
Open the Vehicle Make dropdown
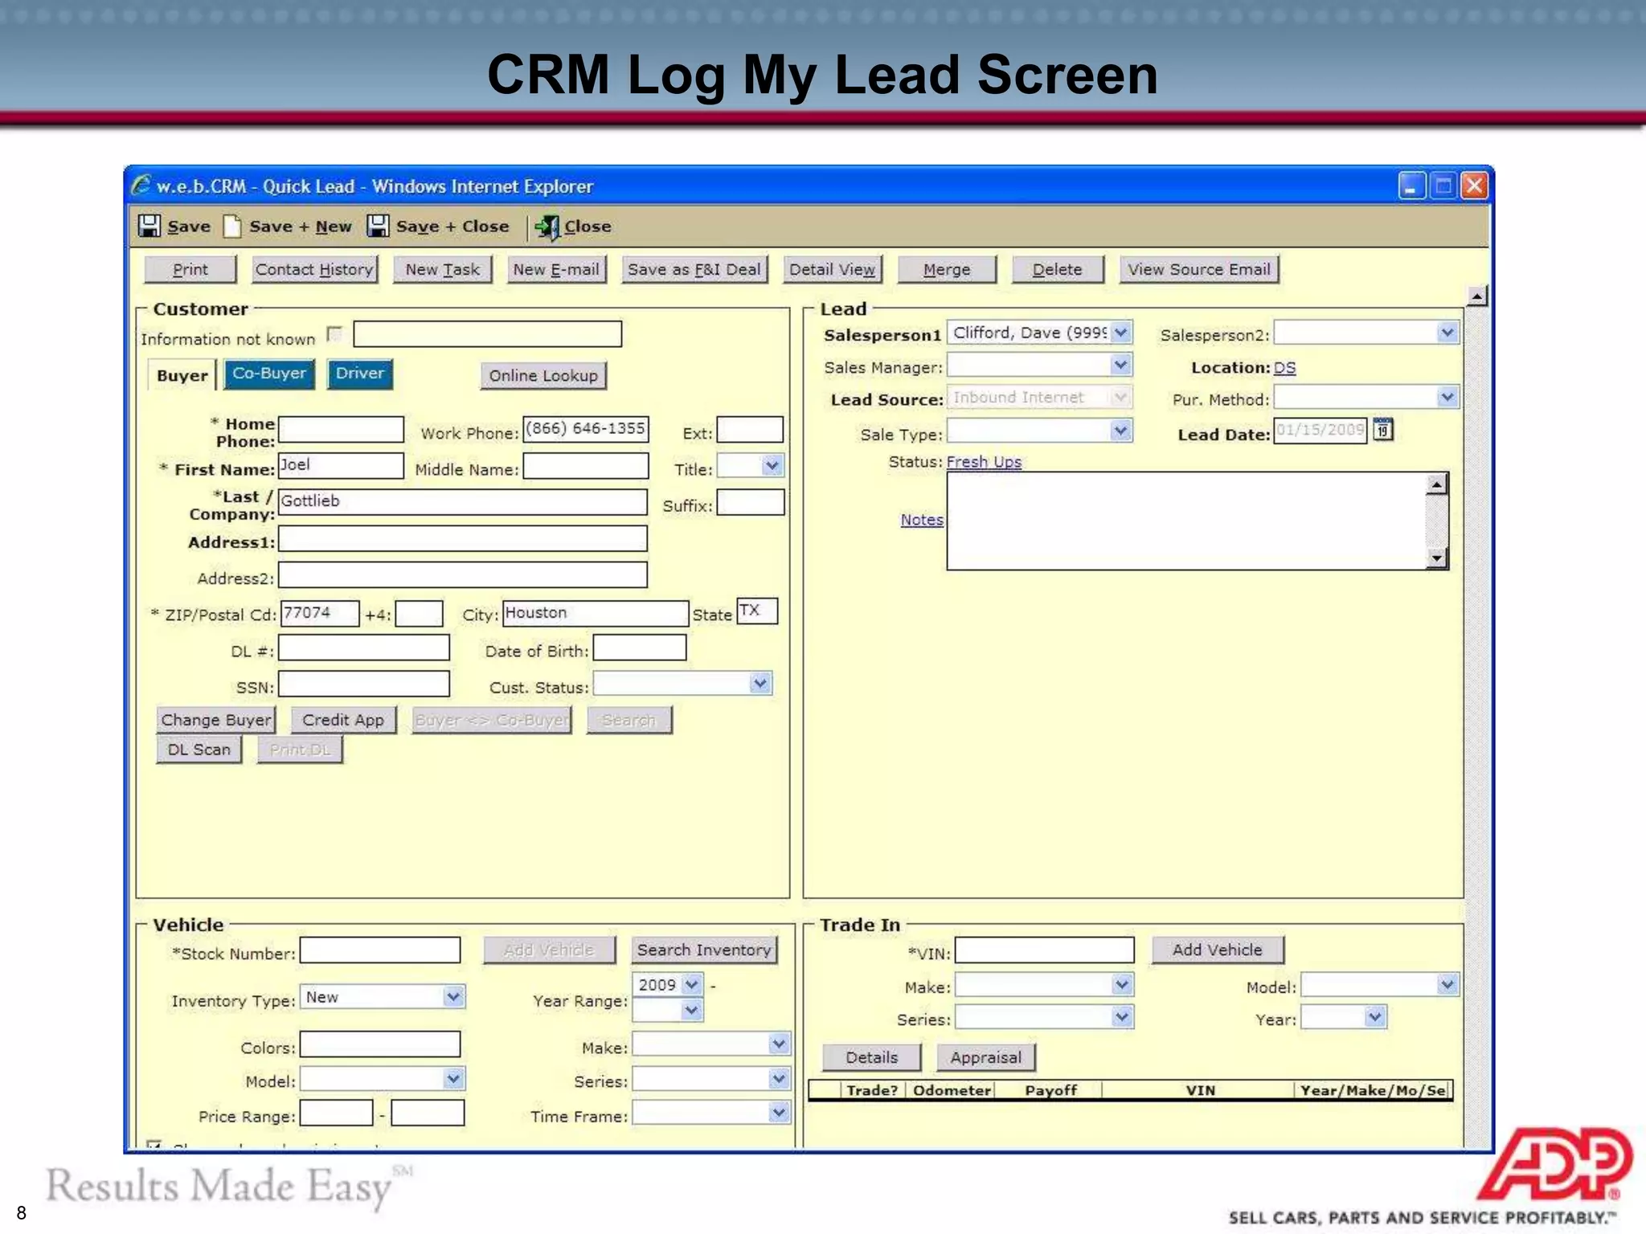779,1044
